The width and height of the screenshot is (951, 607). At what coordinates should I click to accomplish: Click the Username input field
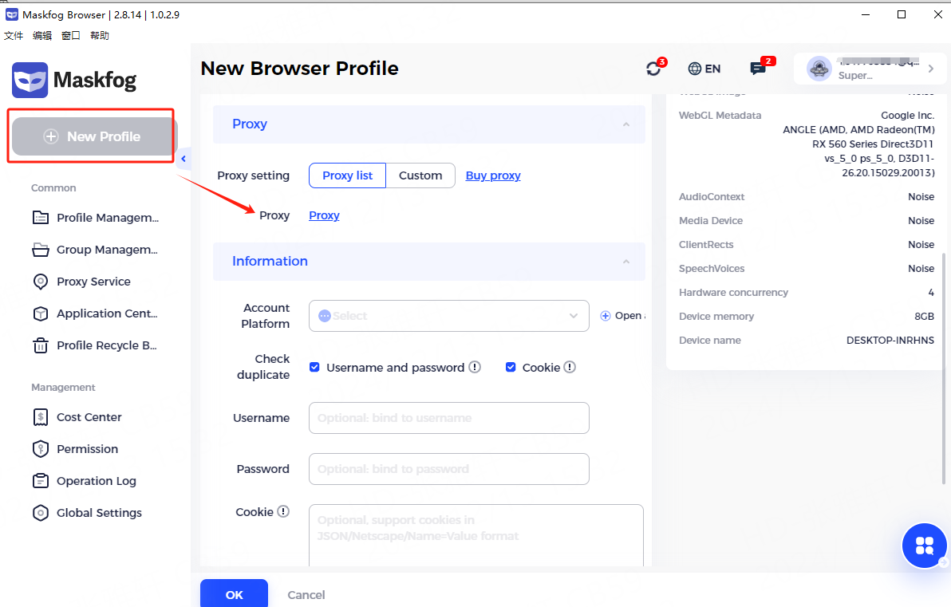(x=448, y=418)
